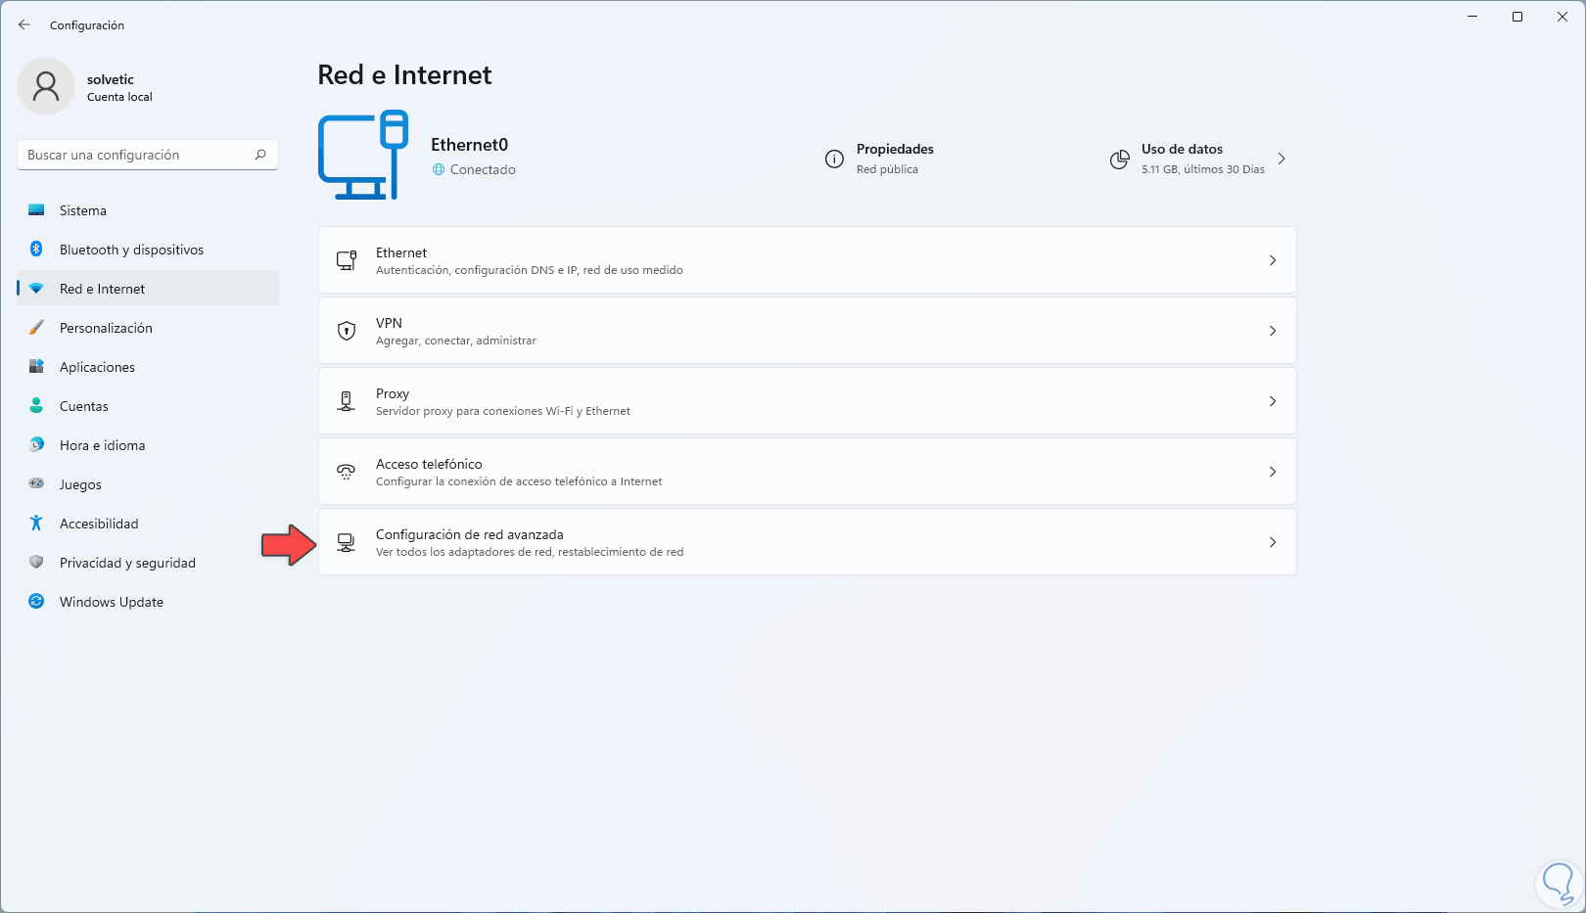Image resolution: width=1586 pixels, height=913 pixels.
Task: Click the Ethernet0 computer icon
Action: point(363,156)
